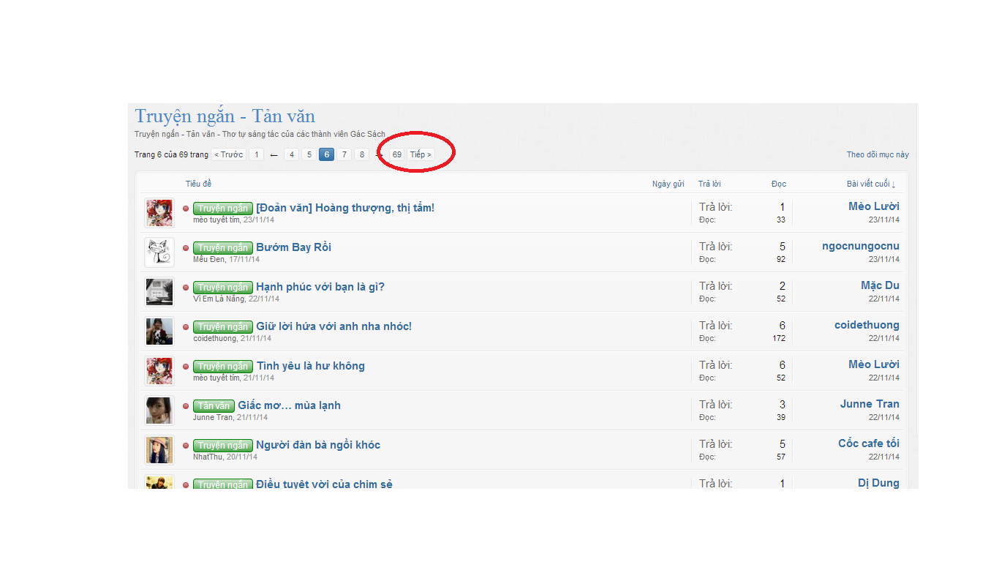Click unread dot for 'Giữ lời hứa với anh nha nhóc!'

[186, 327]
